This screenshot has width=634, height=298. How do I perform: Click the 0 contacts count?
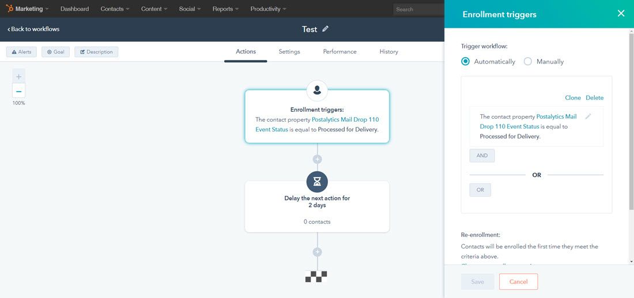317,221
